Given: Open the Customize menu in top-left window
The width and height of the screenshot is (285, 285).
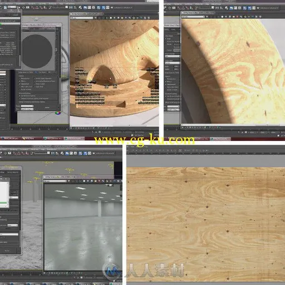Looking at the screenshot, I should pos(42,4).
